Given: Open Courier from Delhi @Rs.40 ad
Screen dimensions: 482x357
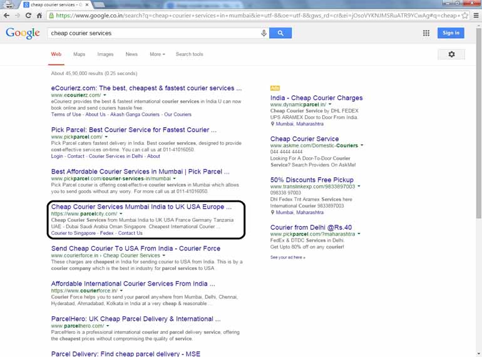Looking at the screenshot, I should pyautogui.click(x=310, y=227).
